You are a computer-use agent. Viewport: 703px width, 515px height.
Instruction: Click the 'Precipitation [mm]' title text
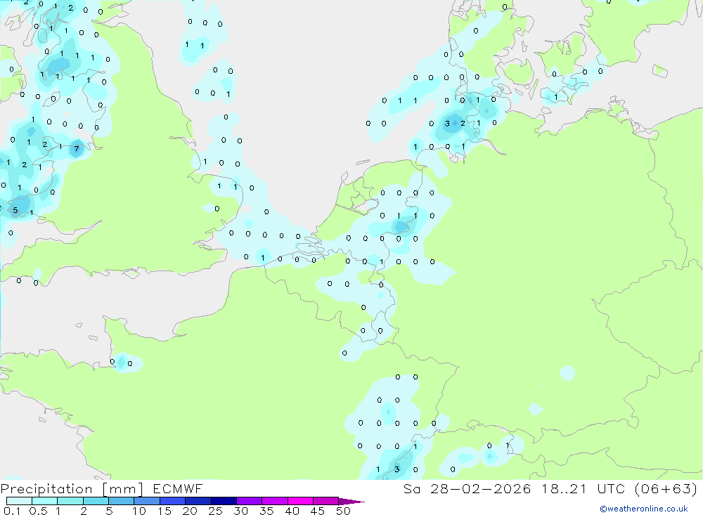(72, 489)
